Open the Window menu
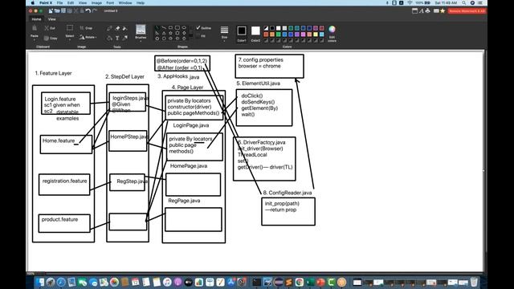The height and width of the screenshot is (289, 514). click(125, 2)
